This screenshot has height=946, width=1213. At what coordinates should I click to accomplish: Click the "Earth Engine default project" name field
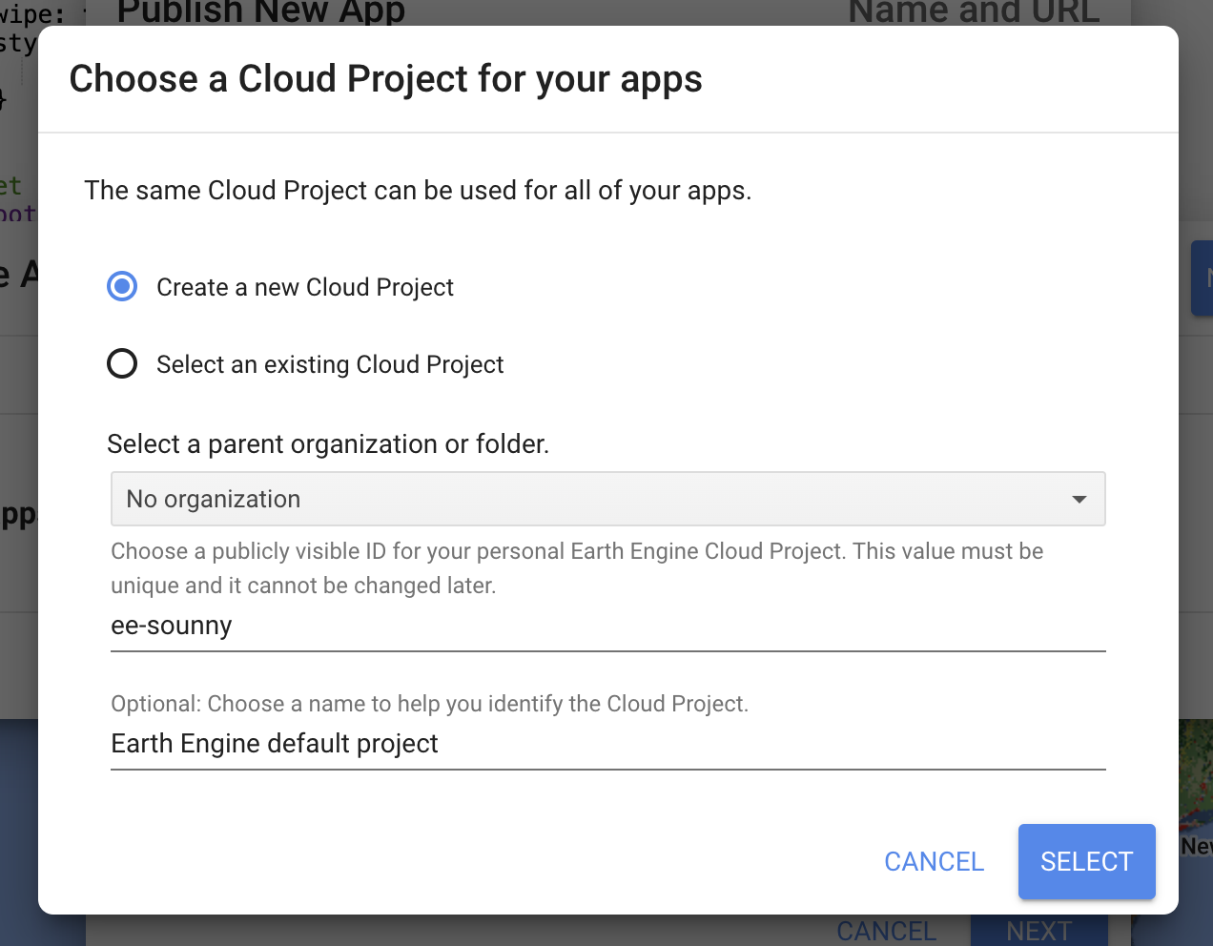pos(606,744)
